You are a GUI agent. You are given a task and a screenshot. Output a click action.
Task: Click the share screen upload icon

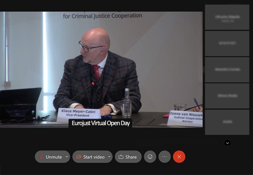click(121, 157)
